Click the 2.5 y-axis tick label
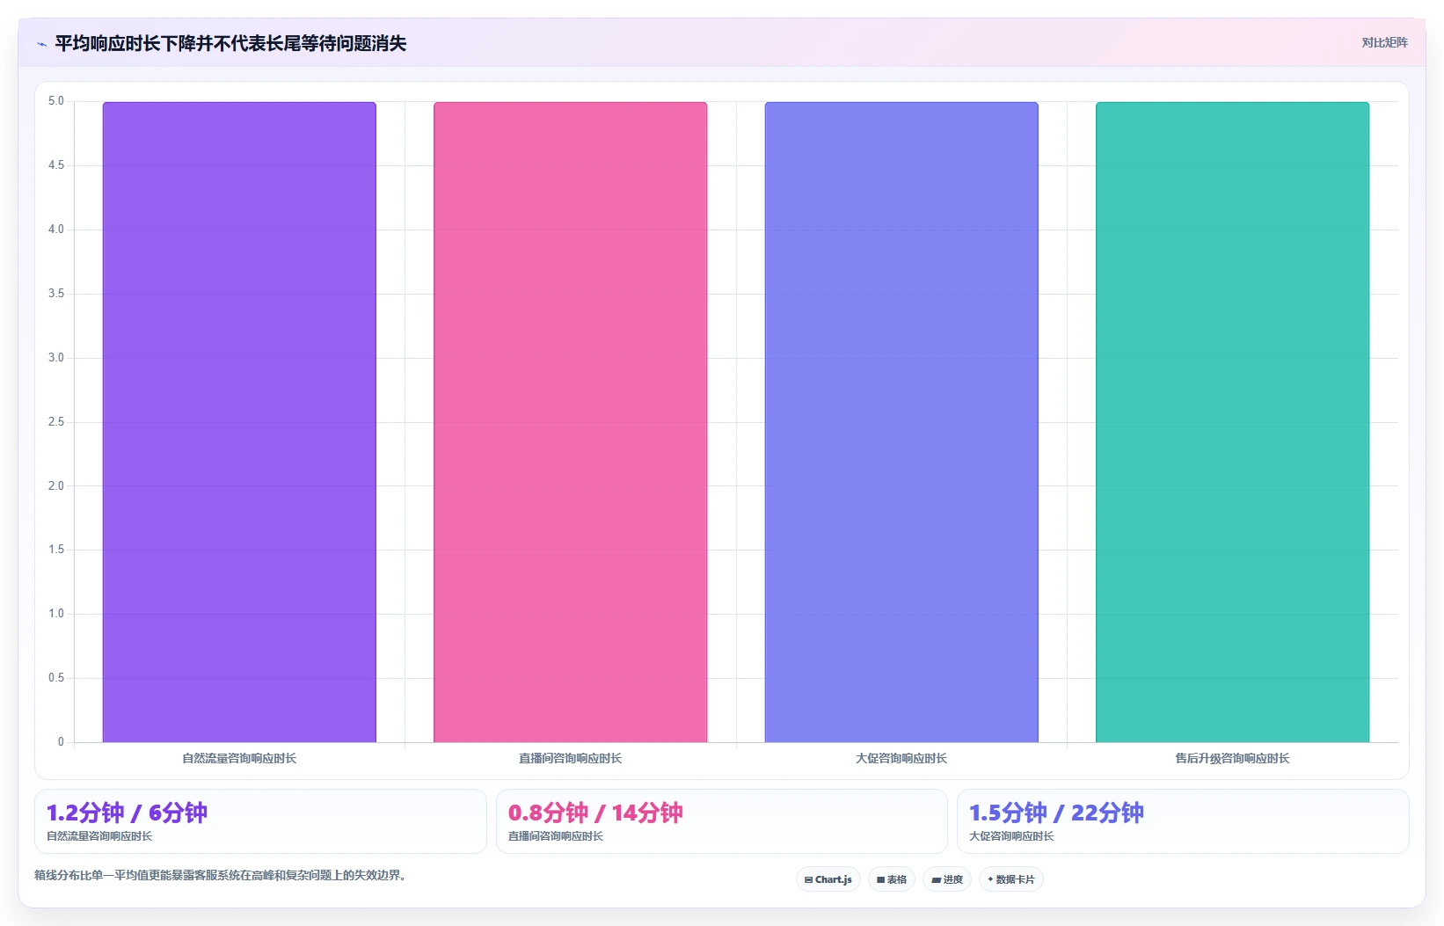 56,422
